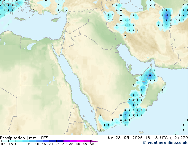Select the 30–35 mm purple legend box
This screenshot has height=145, width=188.
point(67,141)
